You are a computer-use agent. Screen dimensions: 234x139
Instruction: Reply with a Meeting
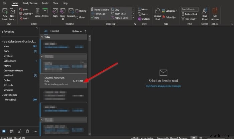[81, 11]
